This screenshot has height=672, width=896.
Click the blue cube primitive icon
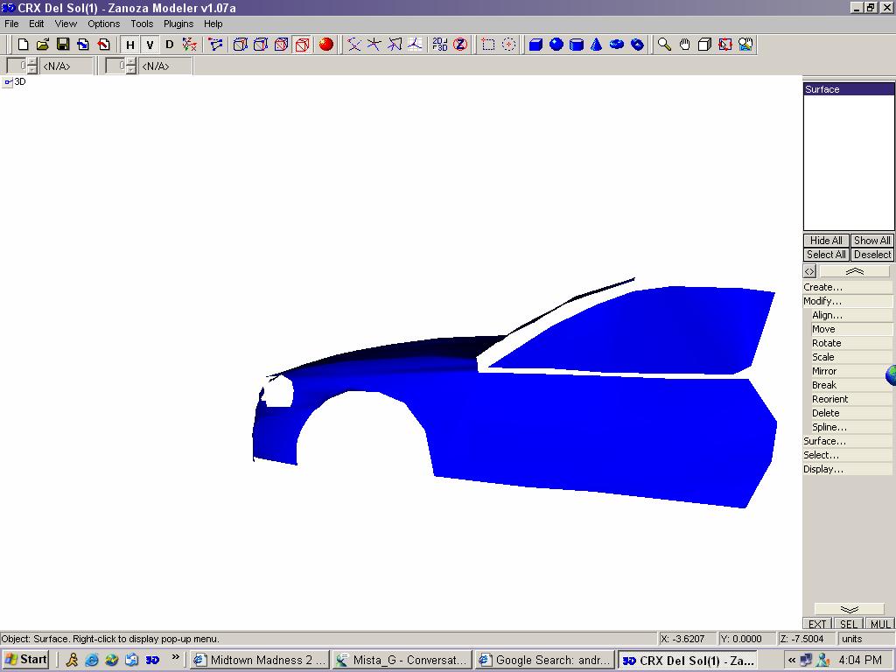coord(535,45)
